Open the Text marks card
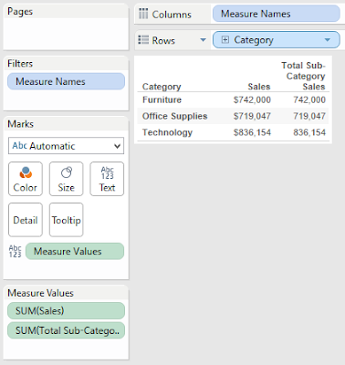 [107, 179]
